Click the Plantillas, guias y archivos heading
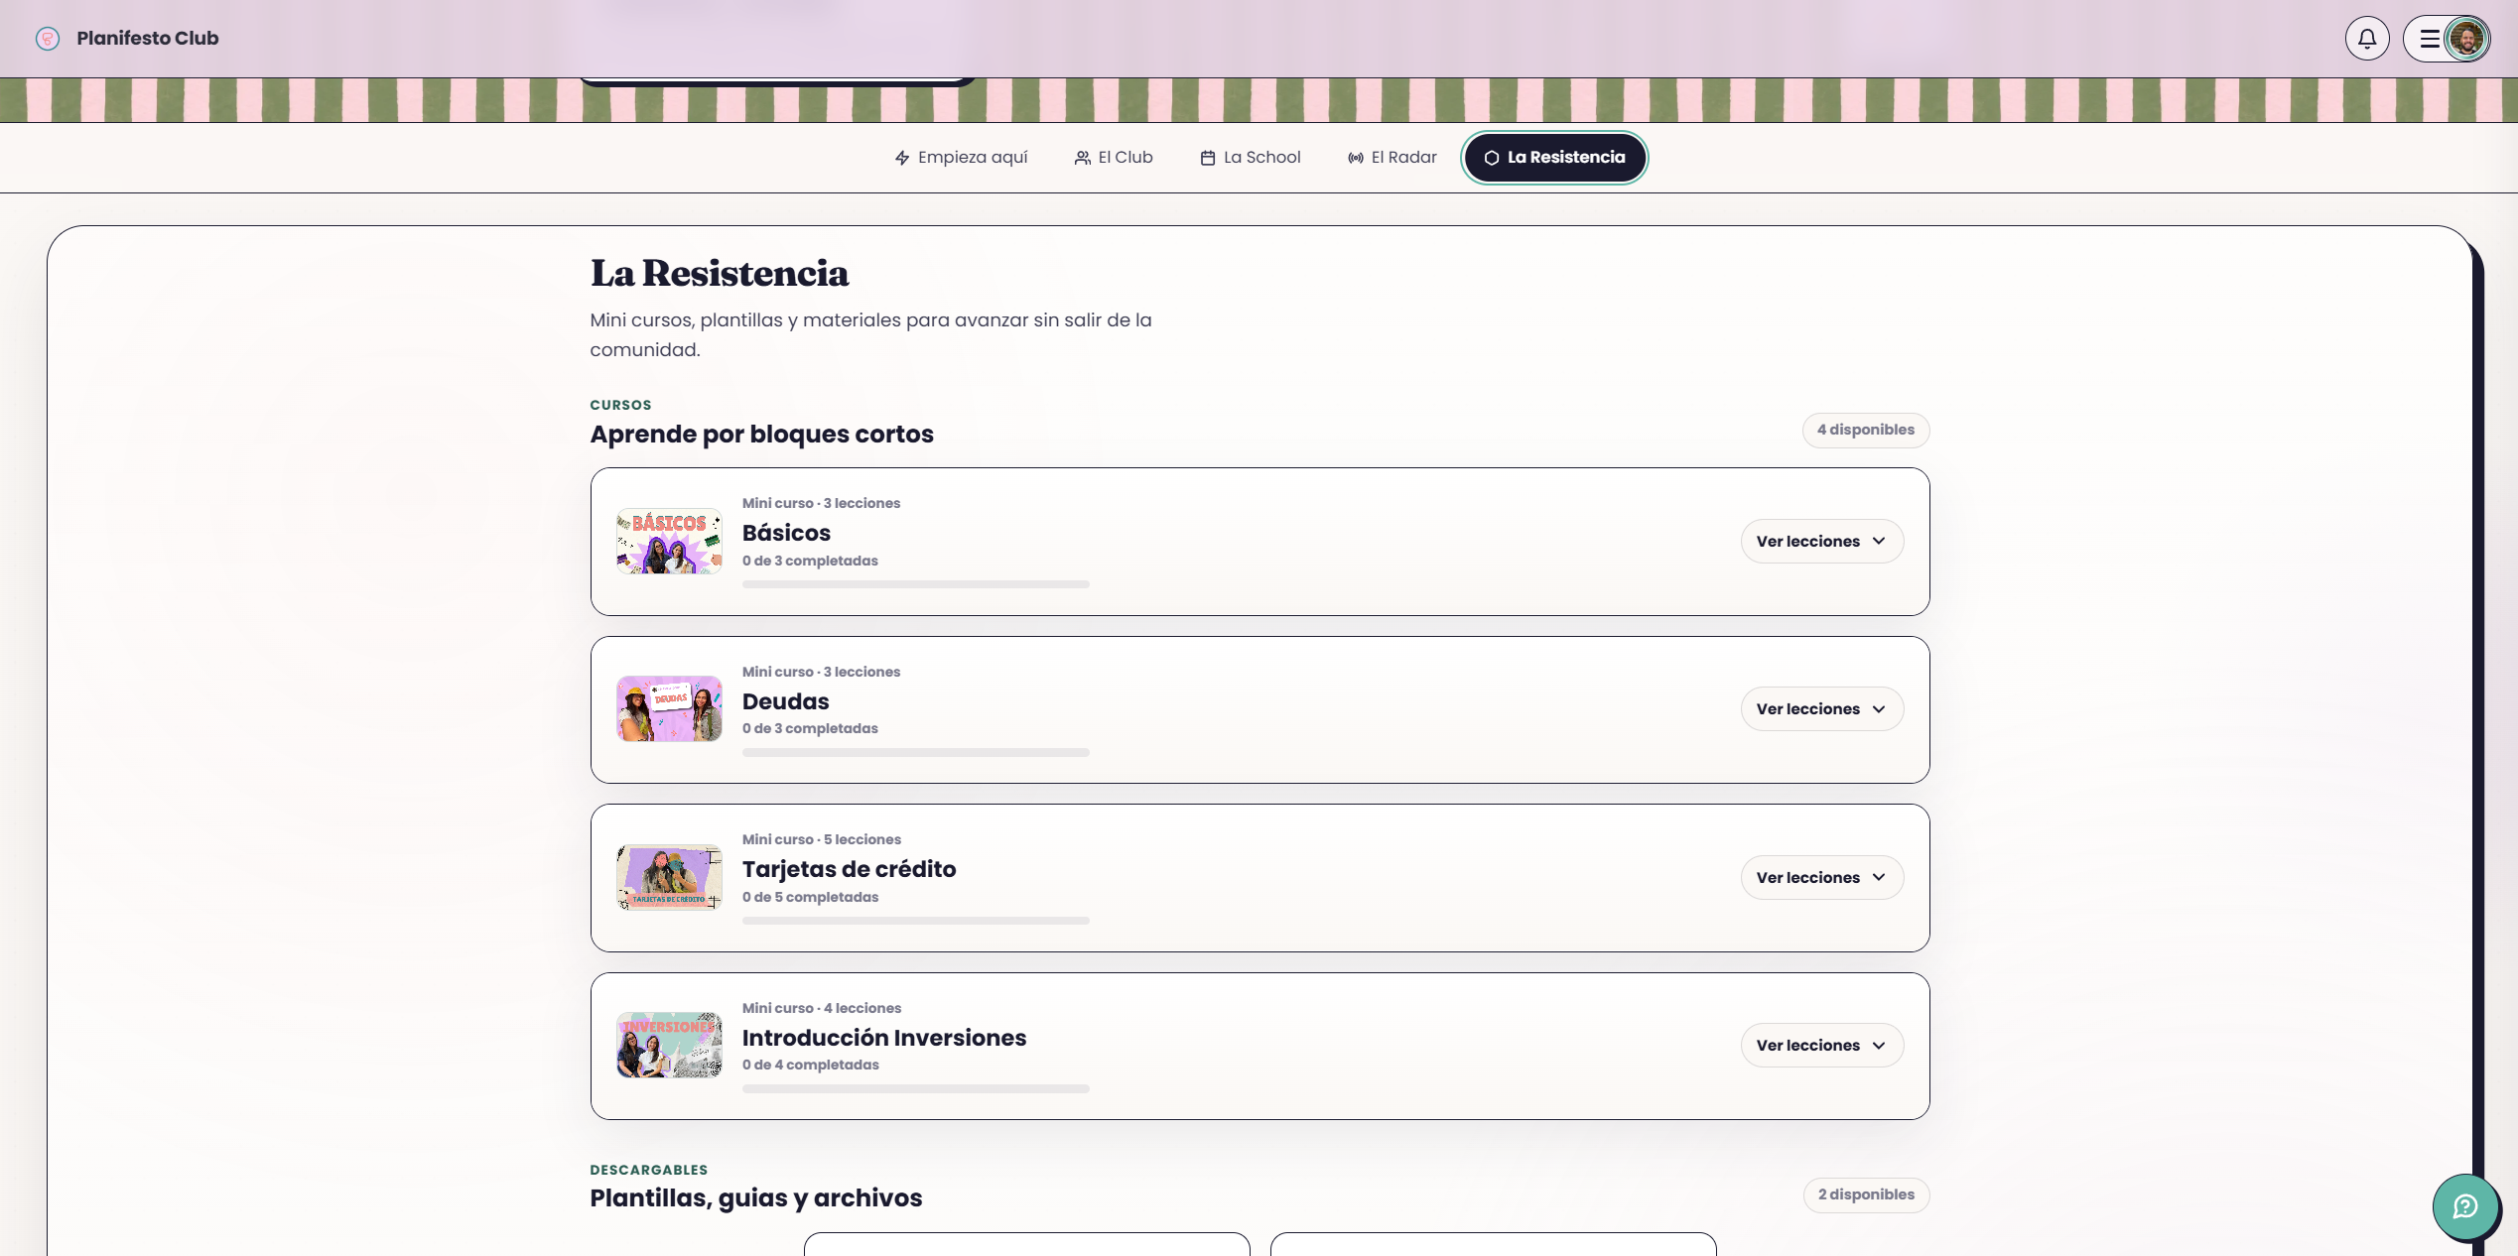The width and height of the screenshot is (2518, 1256). click(756, 1198)
